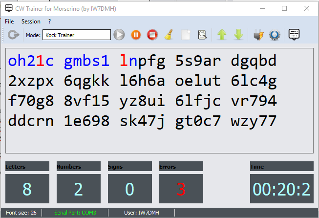Click the word 6lfjc
Image resolution: width=319 pixels, height=218 pixels.
(x=198, y=101)
